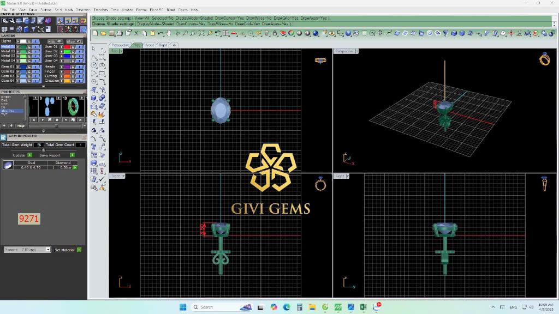This screenshot has height=314, width=559.
Task: Open Windows Start button on taskbar
Action: (x=183, y=307)
